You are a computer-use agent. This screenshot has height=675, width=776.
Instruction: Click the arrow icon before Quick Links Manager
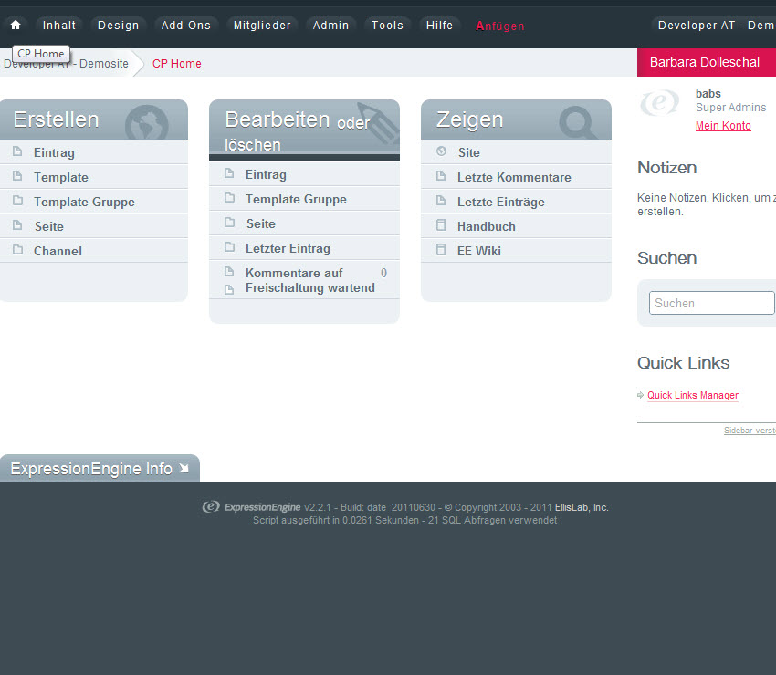(x=640, y=395)
